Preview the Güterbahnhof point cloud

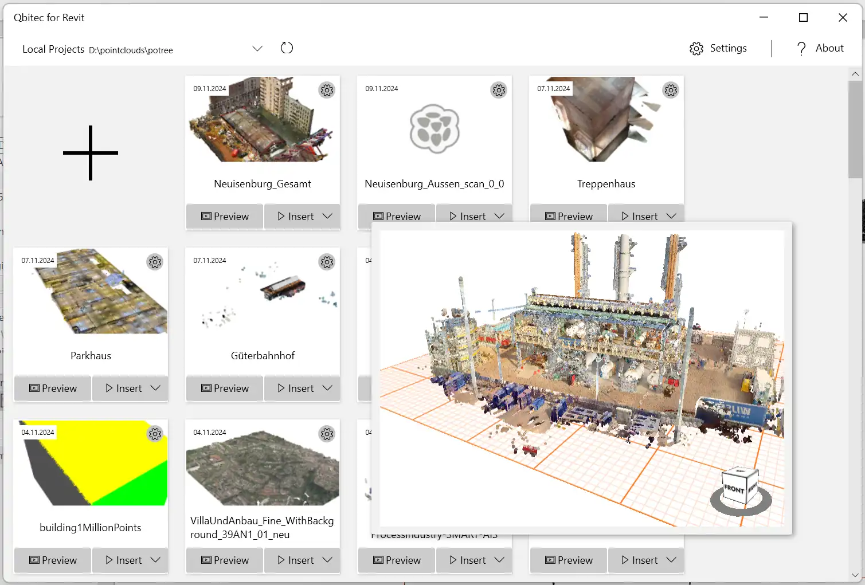point(225,388)
